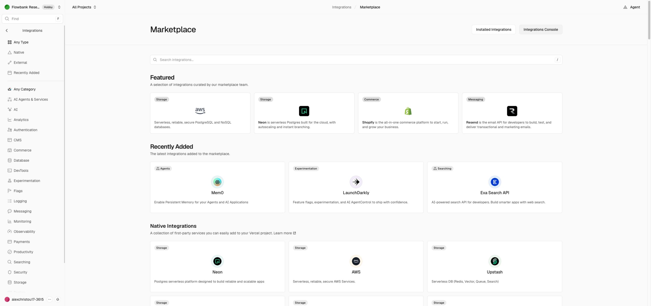
Task: Click the Searching tag on Exa card
Action: (x=442, y=168)
